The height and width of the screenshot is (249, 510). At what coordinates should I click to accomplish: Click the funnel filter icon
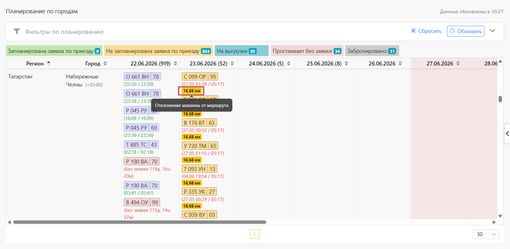coord(17,31)
